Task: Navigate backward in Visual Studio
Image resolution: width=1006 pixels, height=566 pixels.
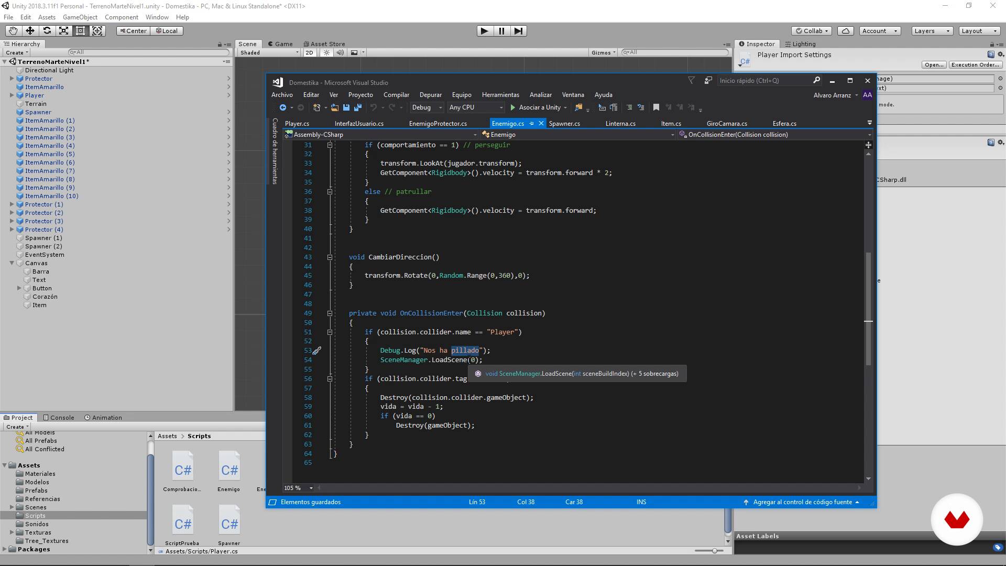Action: point(283,107)
